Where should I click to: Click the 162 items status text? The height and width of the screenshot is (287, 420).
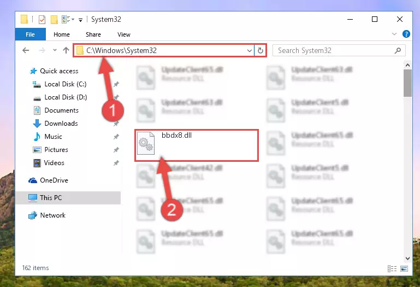36,268
